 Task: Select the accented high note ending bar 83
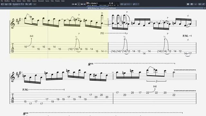102,15
